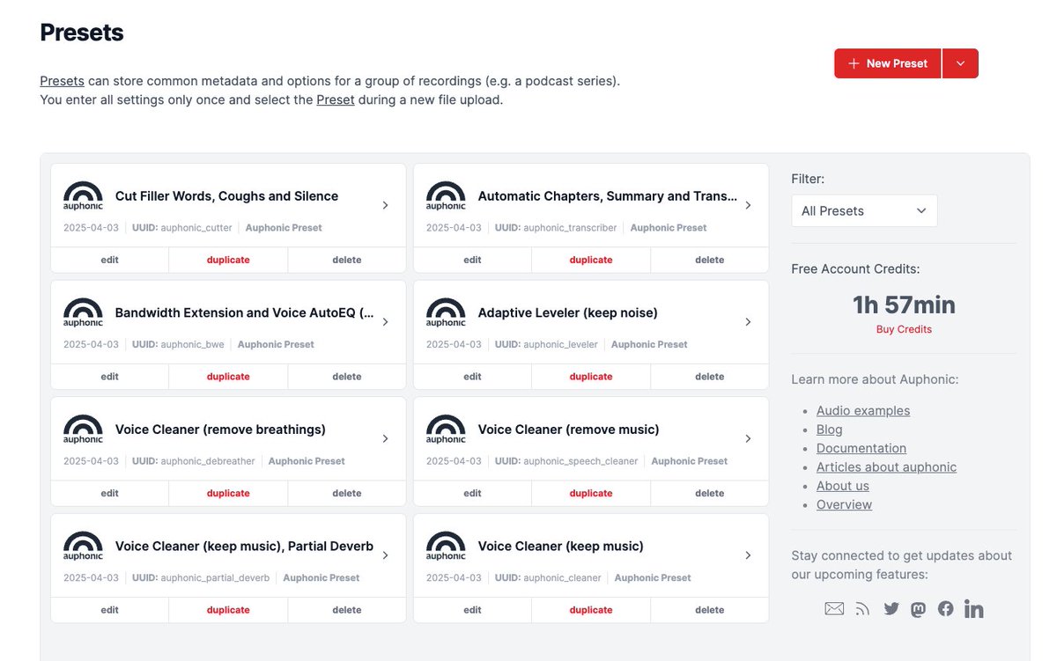Open the New Preset split-button dropdown arrow

960,63
